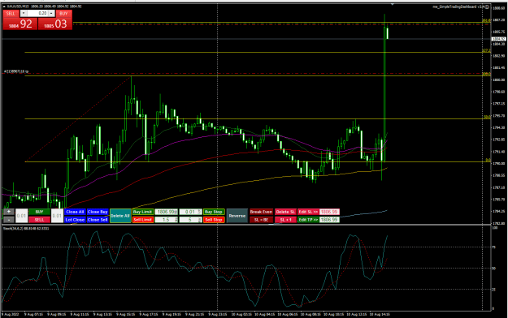Click the pending order price field 1806.99

click(x=166, y=212)
